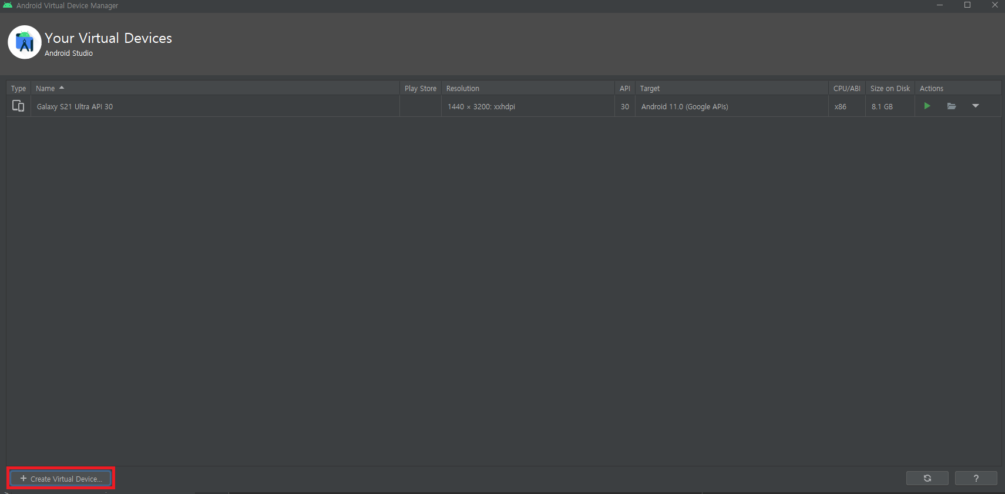This screenshot has height=494, width=1005.
Task: Click the x86 CPU/ABI cell
Action: coord(847,106)
